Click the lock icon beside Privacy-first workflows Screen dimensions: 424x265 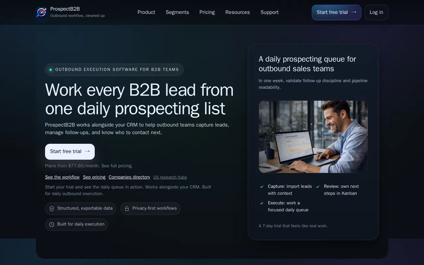tap(127, 209)
